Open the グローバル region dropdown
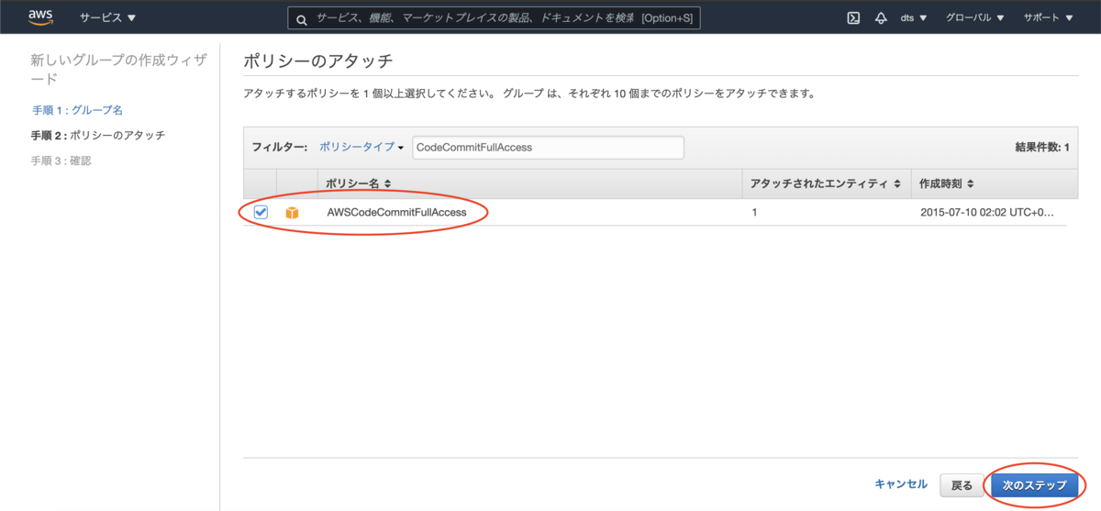 (x=975, y=17)
